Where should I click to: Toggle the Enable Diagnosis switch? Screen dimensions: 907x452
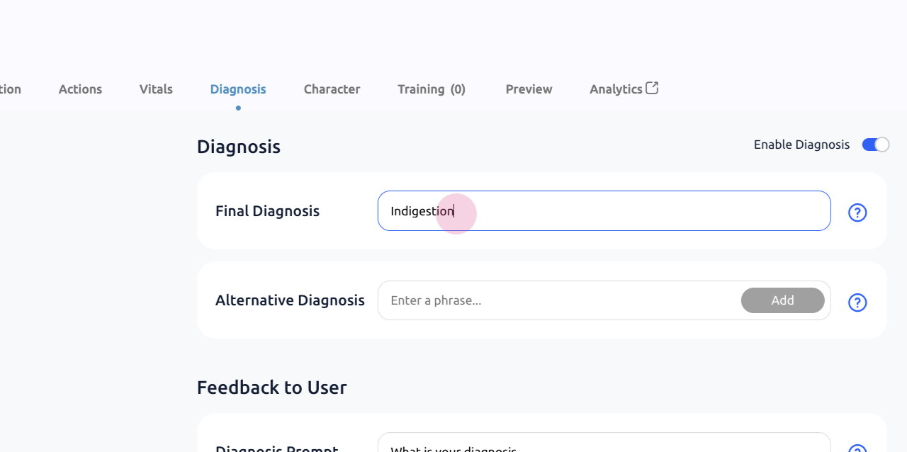click(875, 145)
